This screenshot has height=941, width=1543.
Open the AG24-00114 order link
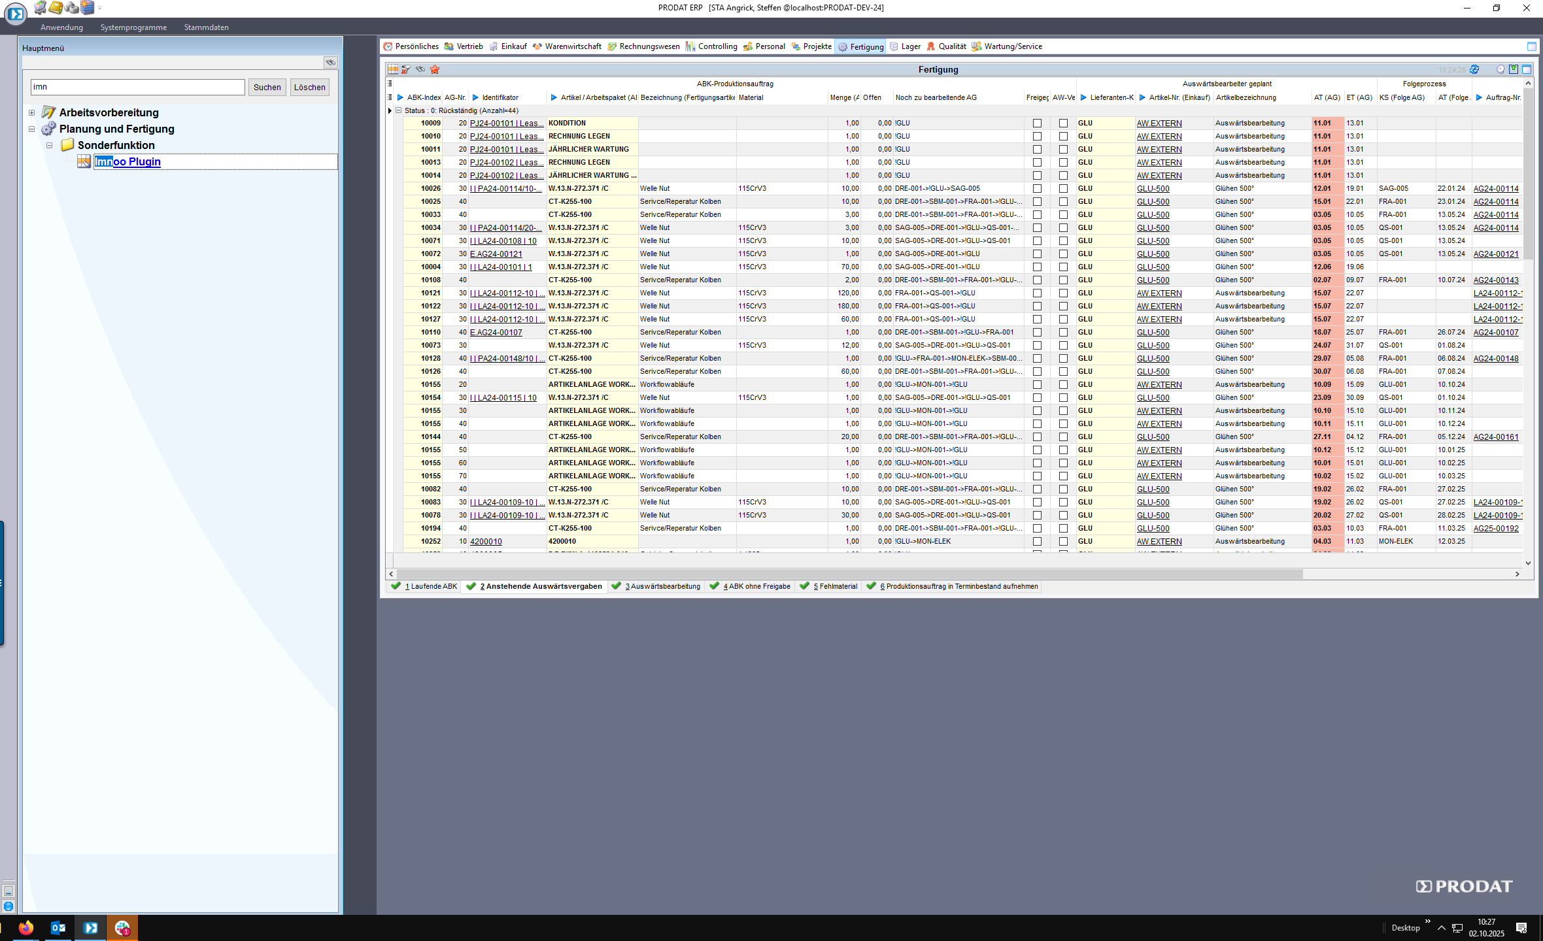pyautogui.click(x=1496, y=189)
